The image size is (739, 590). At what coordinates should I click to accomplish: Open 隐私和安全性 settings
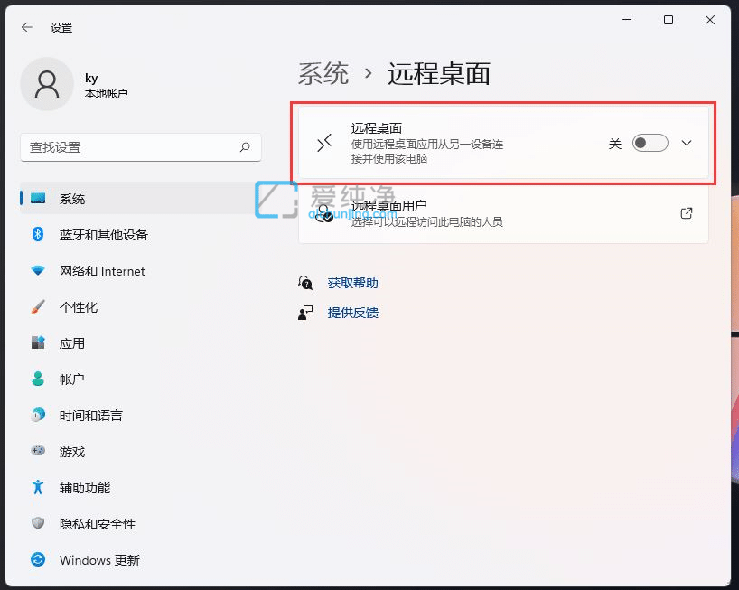pyautogui.click(x=140, y=524)
